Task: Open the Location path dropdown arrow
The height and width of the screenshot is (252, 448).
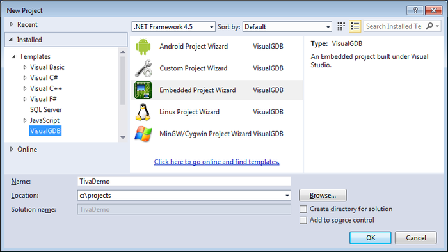Action: 287,196
